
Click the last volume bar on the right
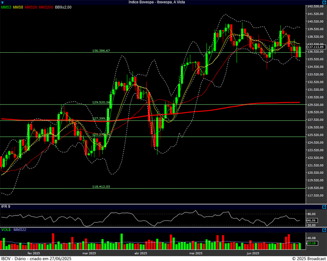(x=300, y=246)
